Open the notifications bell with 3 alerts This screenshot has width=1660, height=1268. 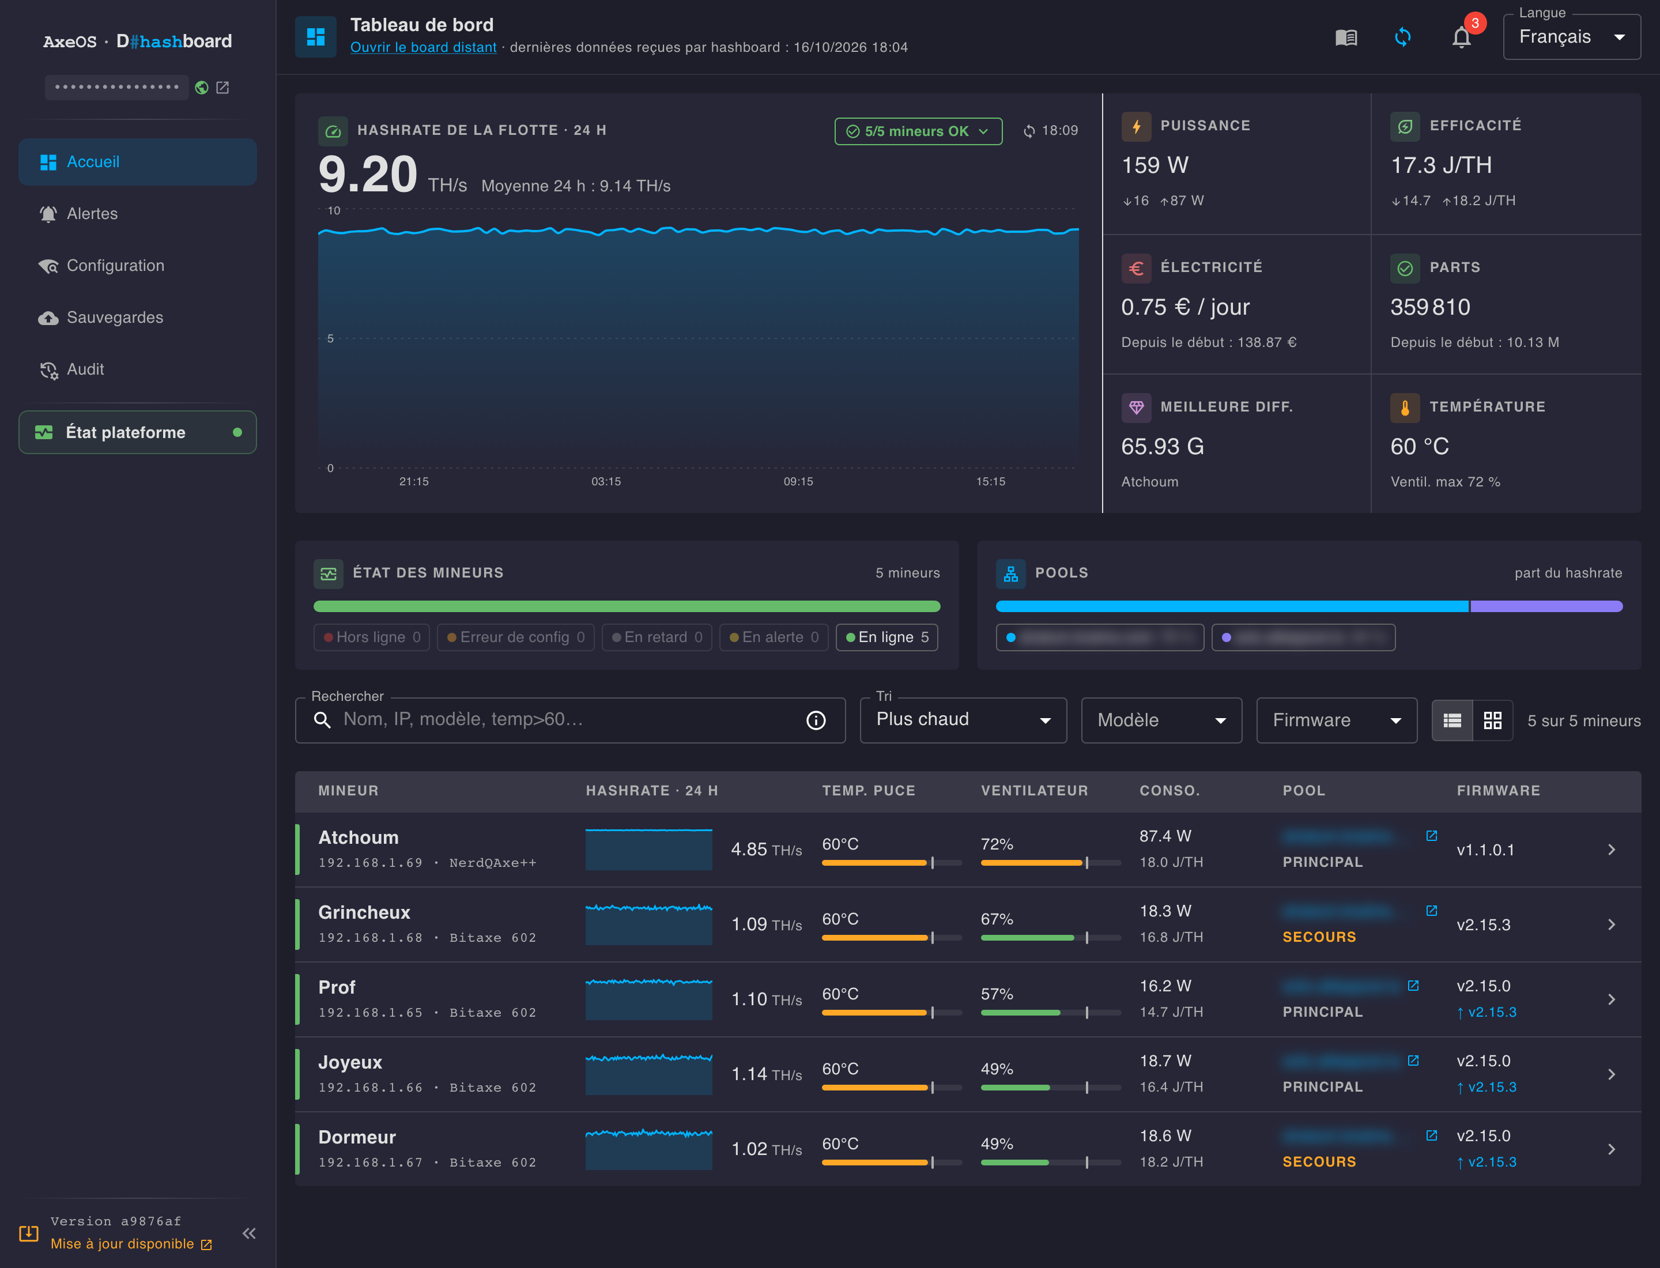1462,37
